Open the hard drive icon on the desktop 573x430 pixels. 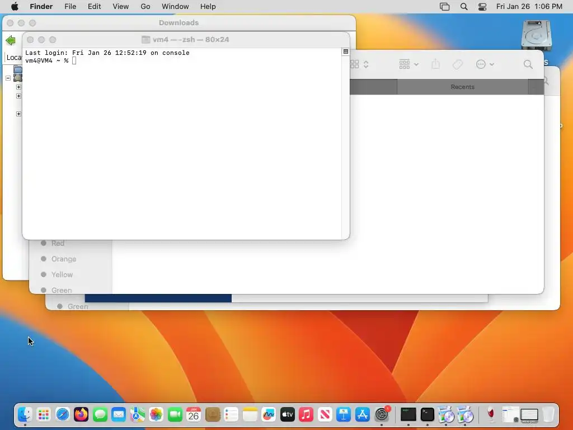tap(536, 35)
